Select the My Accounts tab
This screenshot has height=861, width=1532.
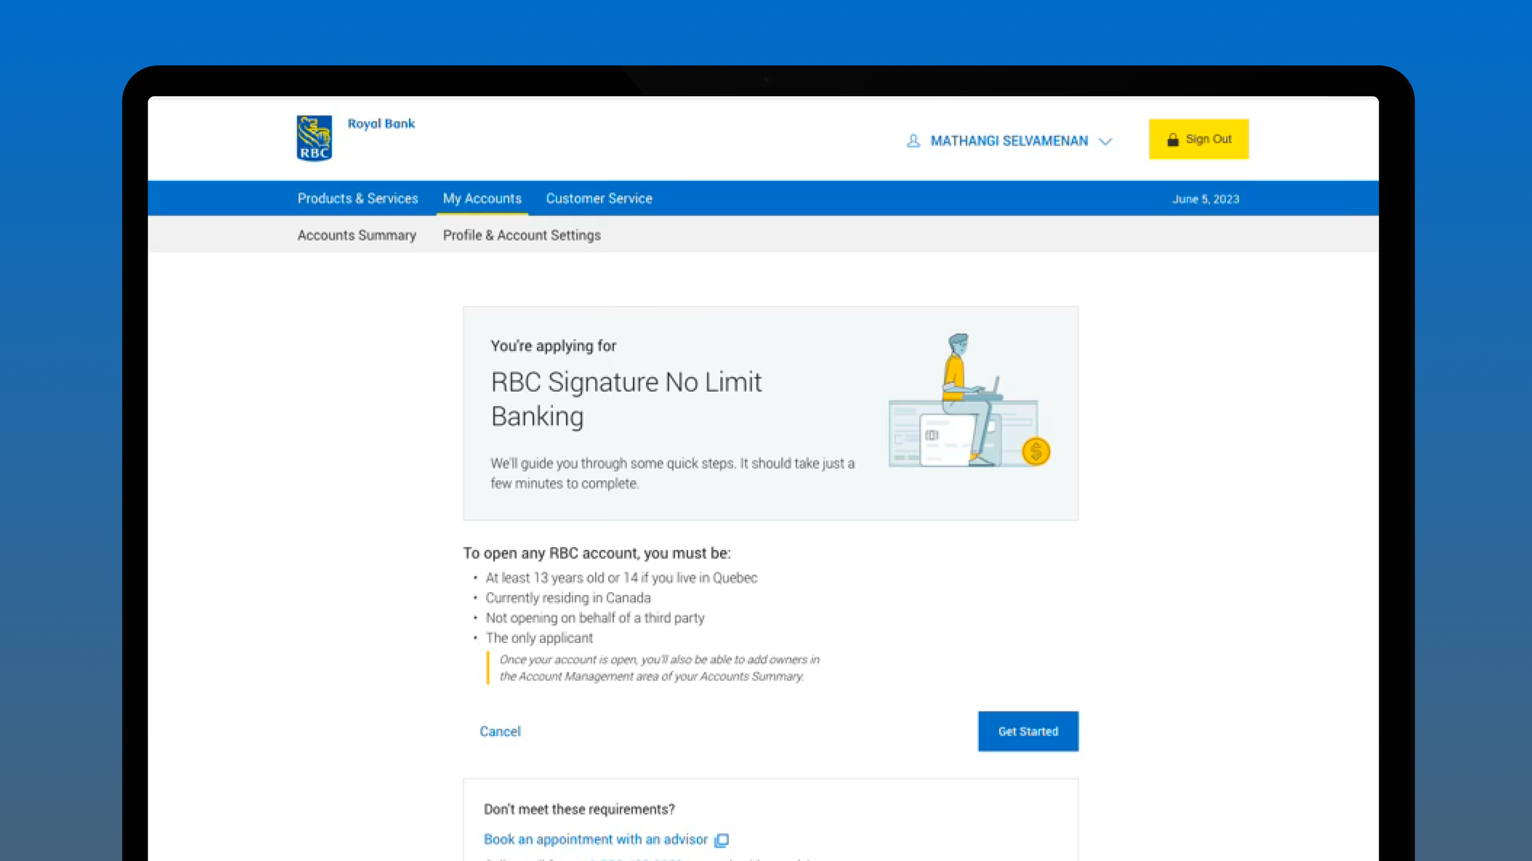[x=482, y=198]
